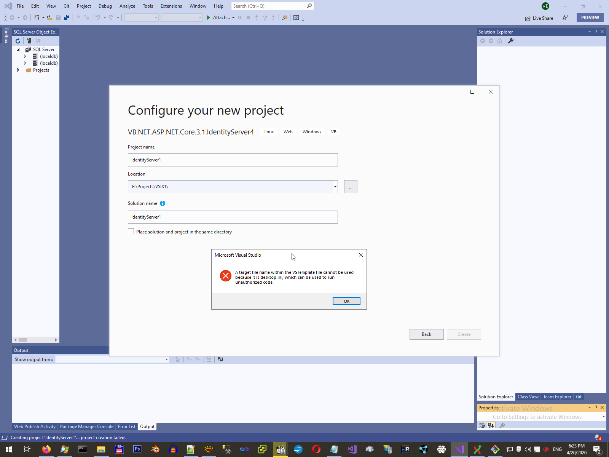
Task: Open File Explorer from the taskbar
Action: [101, 449]
